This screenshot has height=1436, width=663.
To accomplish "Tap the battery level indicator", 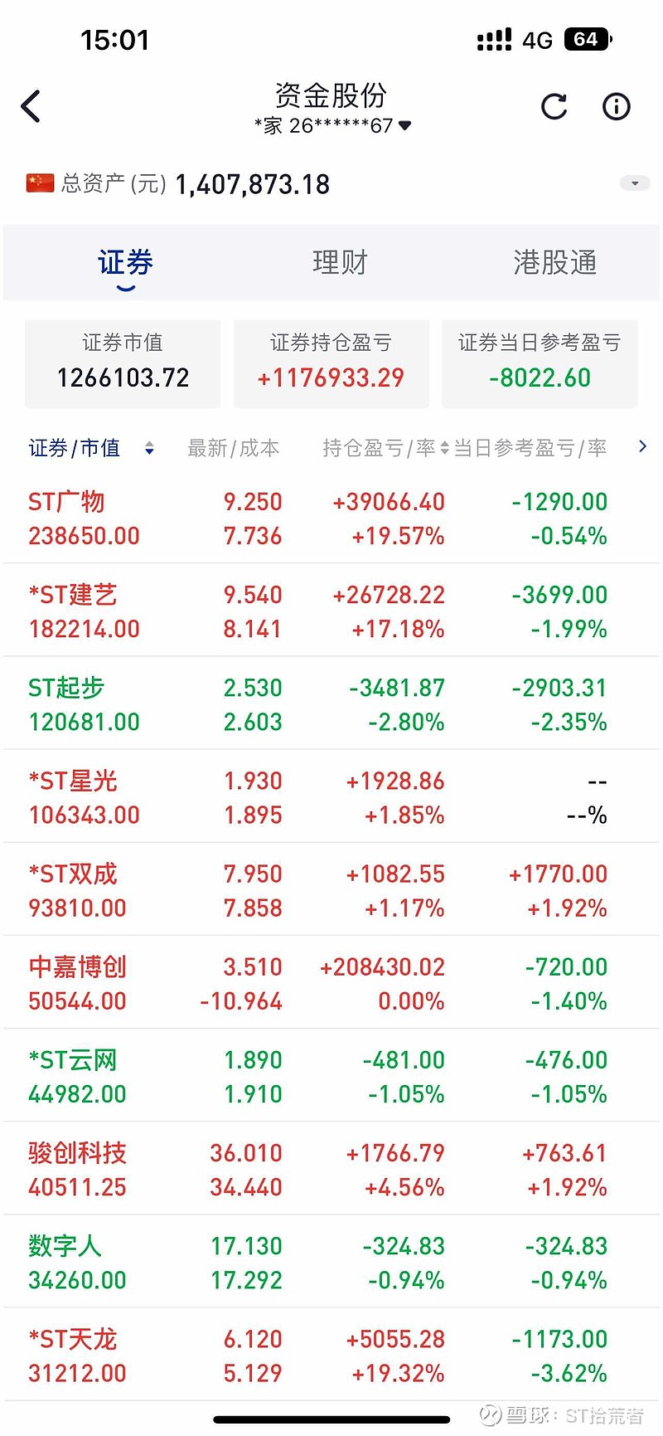I will coord(587,39).
